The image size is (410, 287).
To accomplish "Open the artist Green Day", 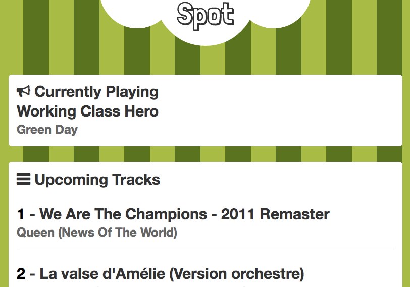I will [47, 130].
